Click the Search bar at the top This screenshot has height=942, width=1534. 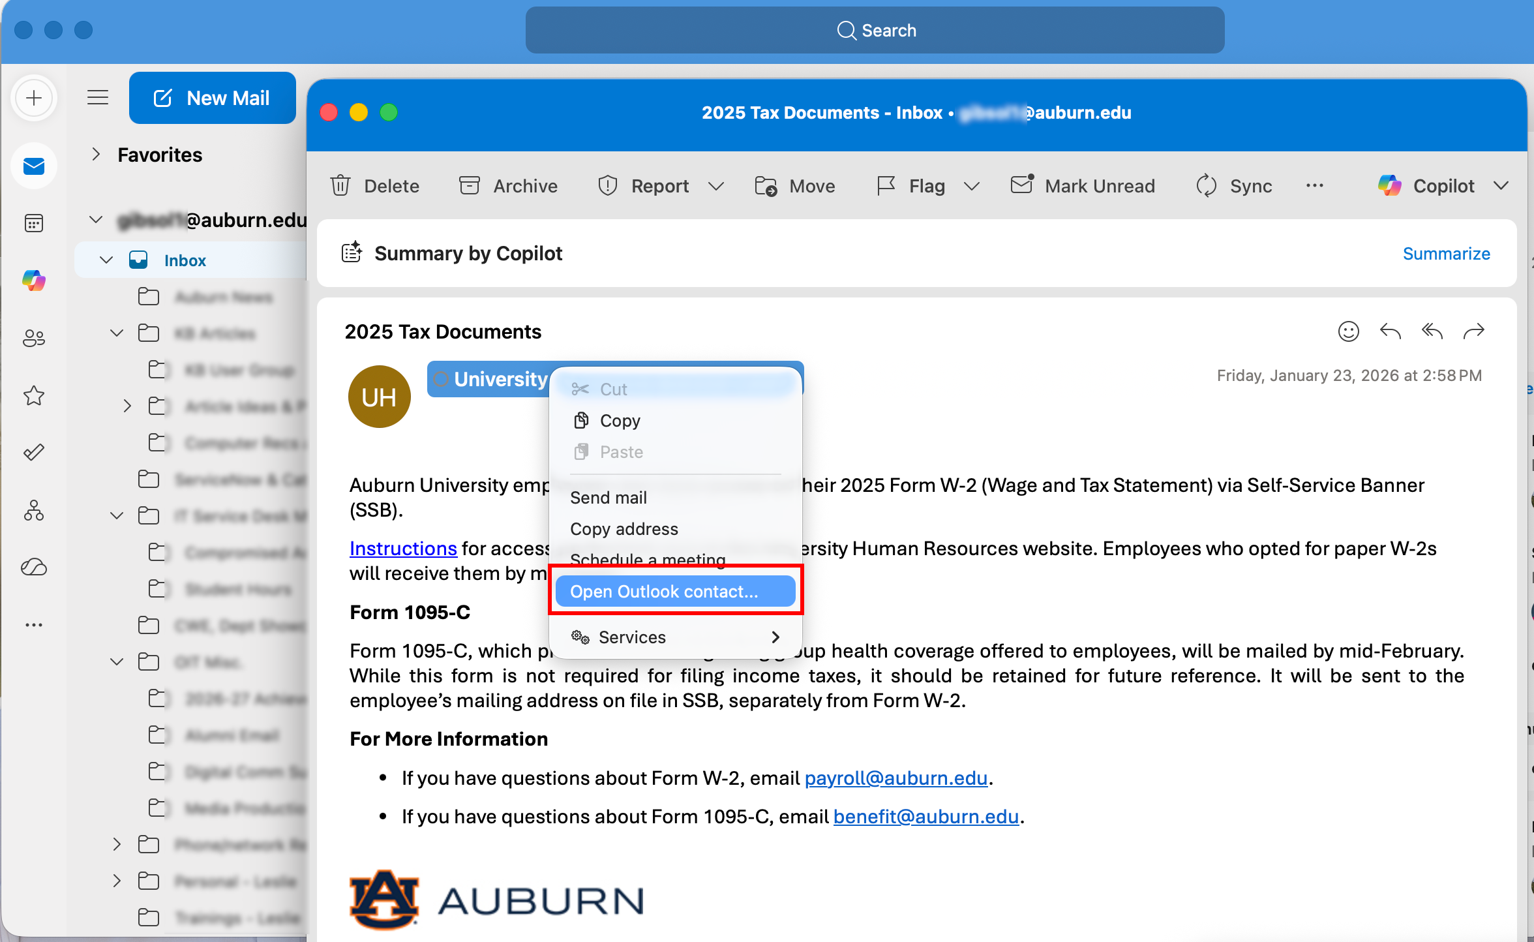coord(875,30)
